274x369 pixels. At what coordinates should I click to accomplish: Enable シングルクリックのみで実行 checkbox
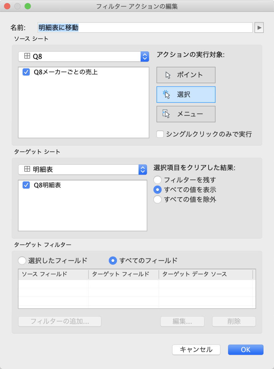(x=160, y=134)
